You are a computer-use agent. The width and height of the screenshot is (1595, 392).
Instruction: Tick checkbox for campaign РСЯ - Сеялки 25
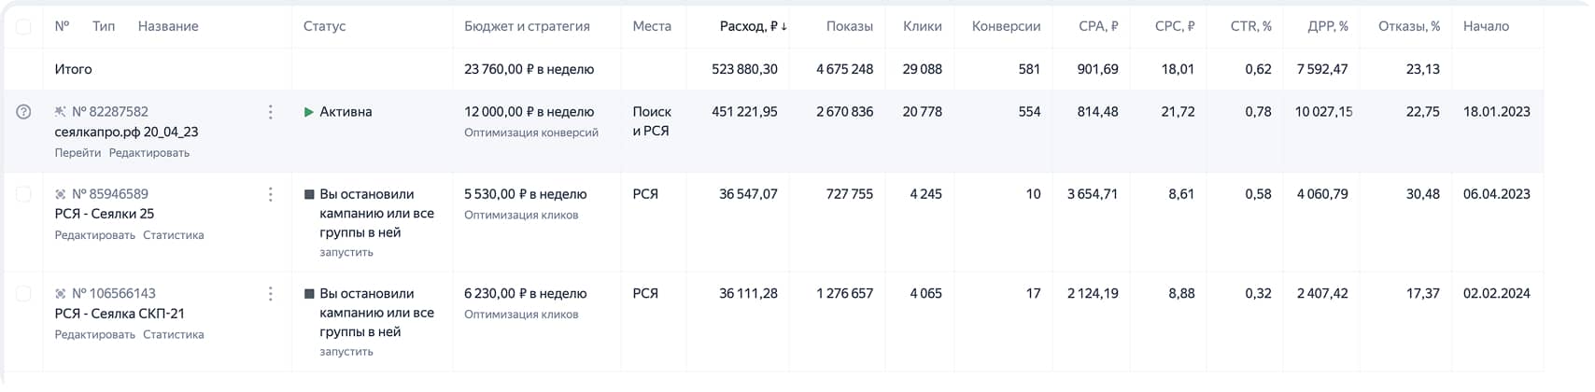(x=24, y=194)
